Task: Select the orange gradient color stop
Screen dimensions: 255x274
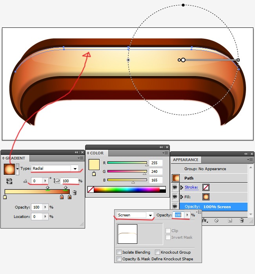Action: point(62,197)
